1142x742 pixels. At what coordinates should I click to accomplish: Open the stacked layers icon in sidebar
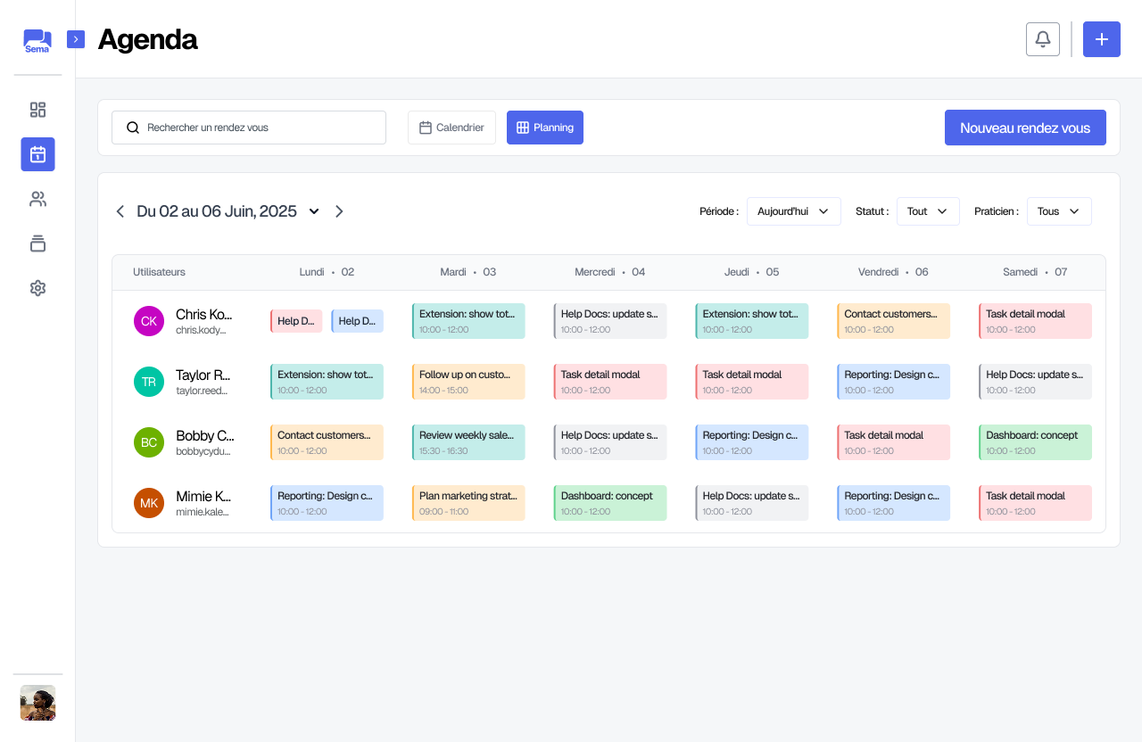(x=37, y=243)
